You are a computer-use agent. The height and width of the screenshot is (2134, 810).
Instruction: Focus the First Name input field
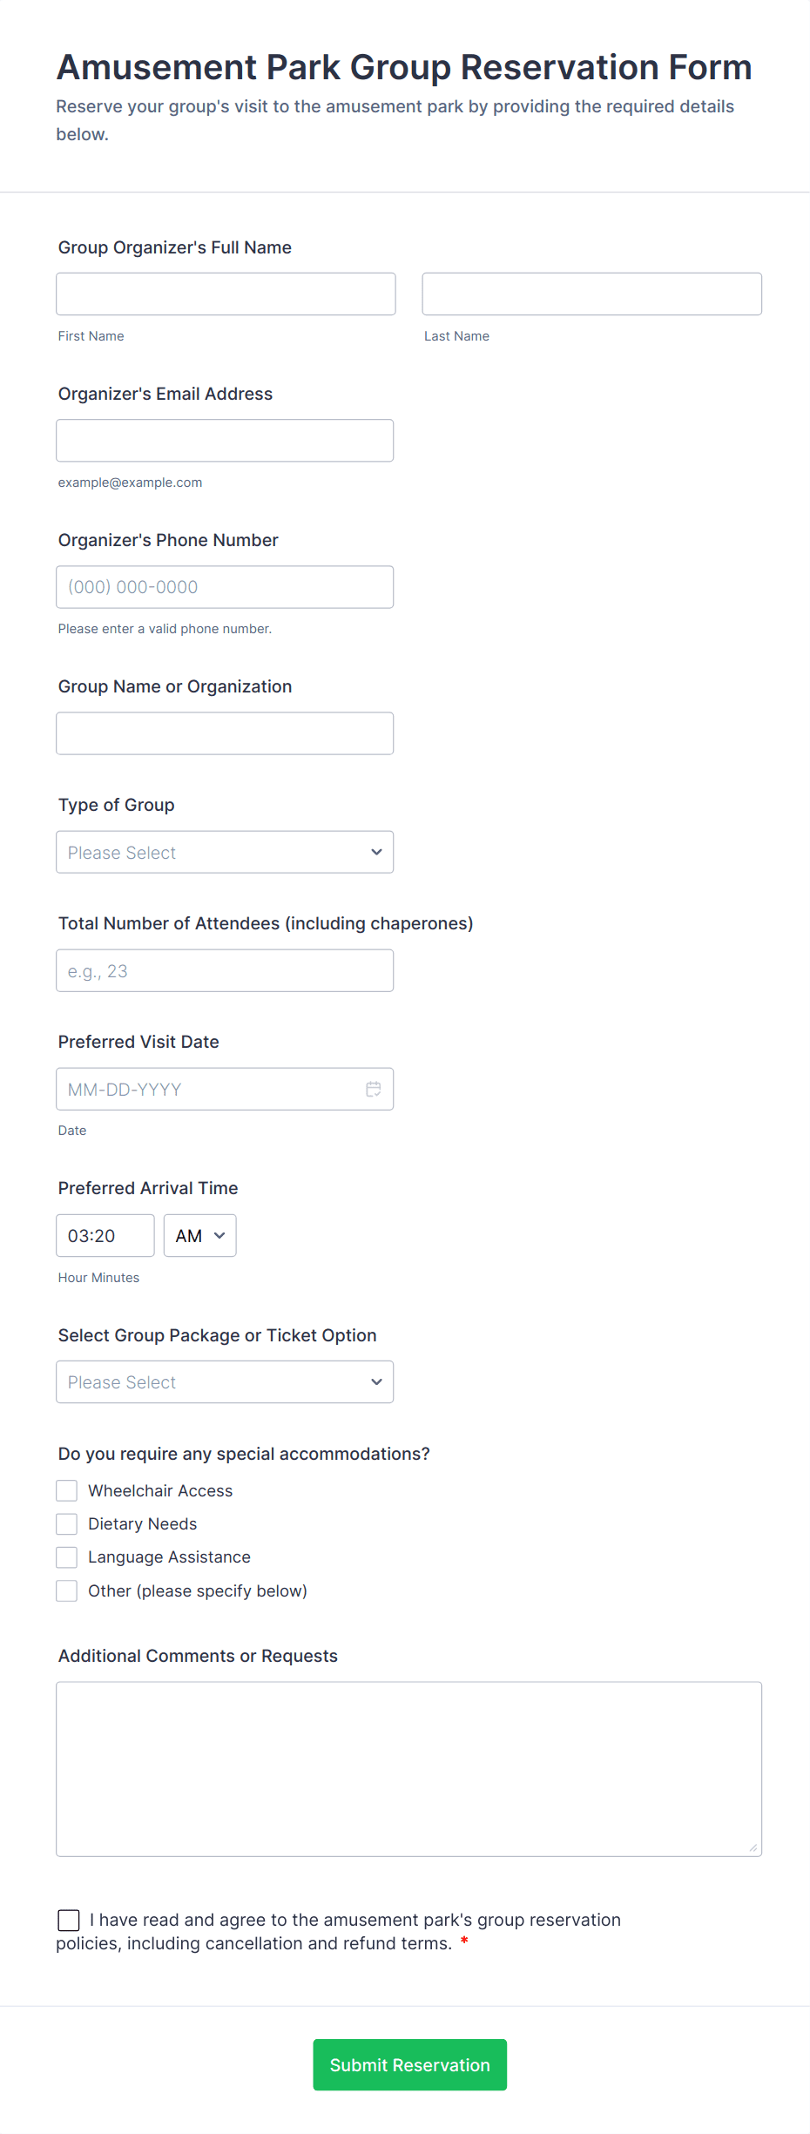pos(226,294)
